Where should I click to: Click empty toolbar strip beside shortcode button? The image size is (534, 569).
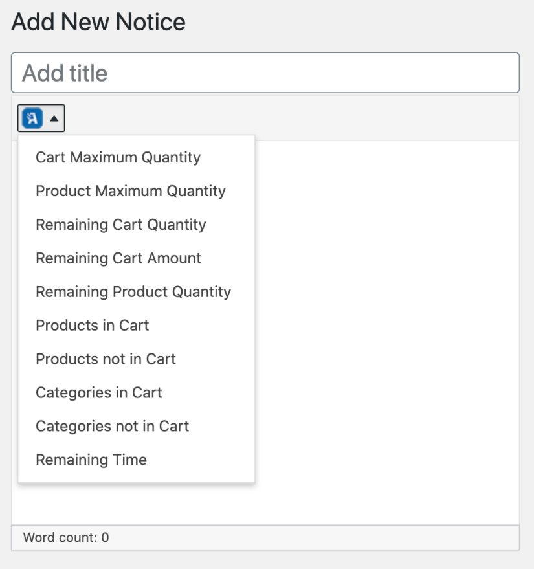(291, 118)
